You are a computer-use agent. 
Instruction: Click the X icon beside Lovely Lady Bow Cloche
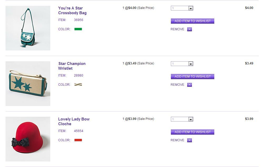click(190, 140)
